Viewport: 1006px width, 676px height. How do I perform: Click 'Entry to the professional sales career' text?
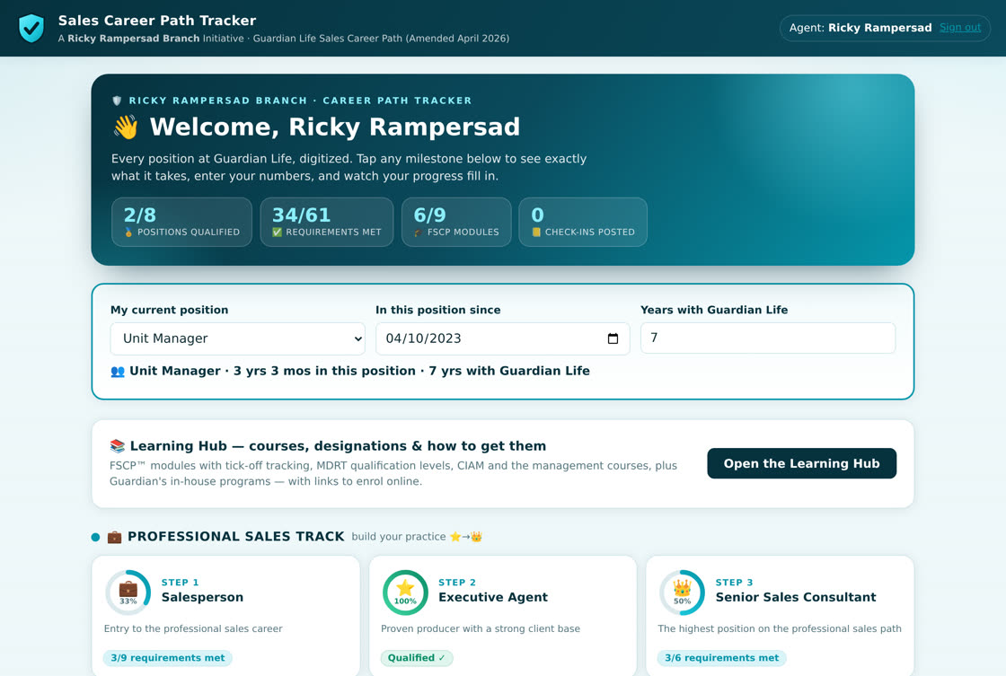tap(193, 629)
